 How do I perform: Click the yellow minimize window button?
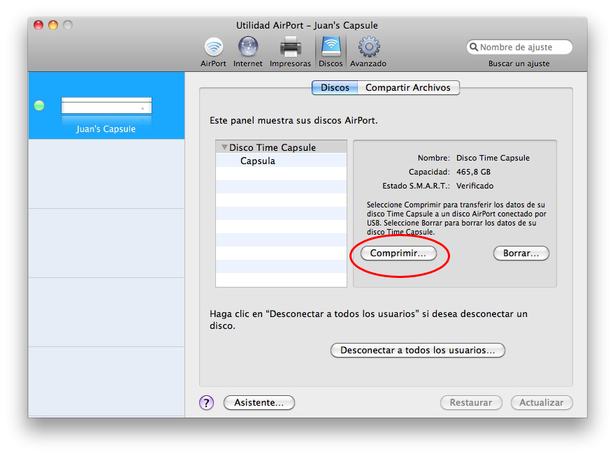click(53, 25)
